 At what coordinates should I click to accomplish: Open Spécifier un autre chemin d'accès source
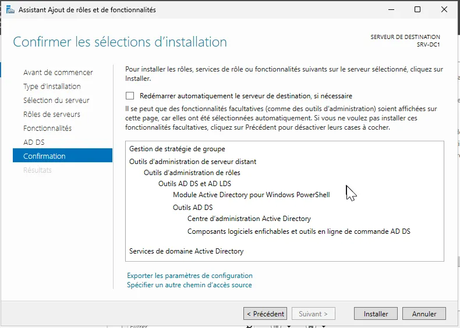pyautogui.click(x=189, y=285)
